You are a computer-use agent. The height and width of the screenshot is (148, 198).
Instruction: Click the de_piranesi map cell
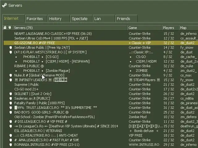pos(189,103)
